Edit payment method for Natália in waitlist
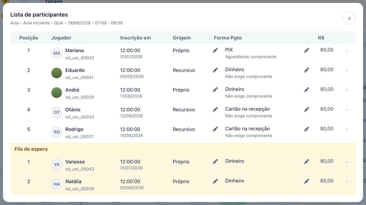This screenshot has width=366, height=205. [x=215, y=181]
